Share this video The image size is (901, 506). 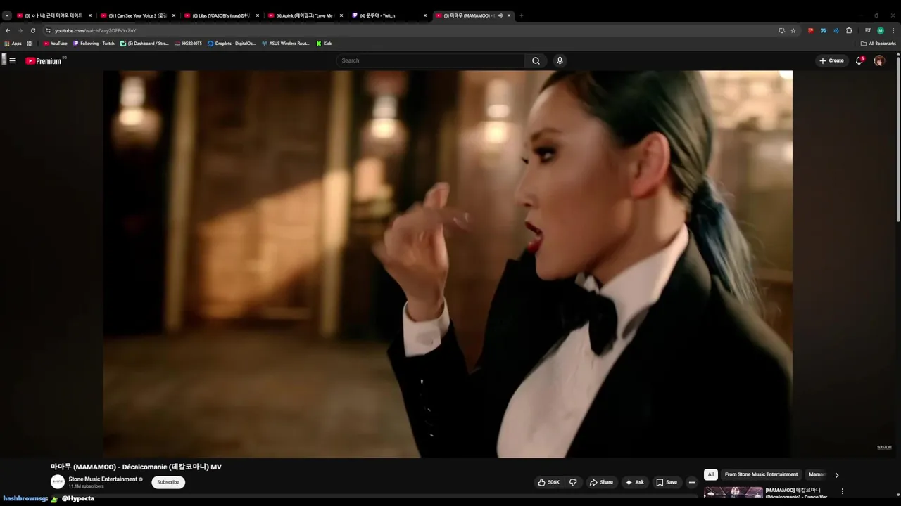(x=601, y=482)
